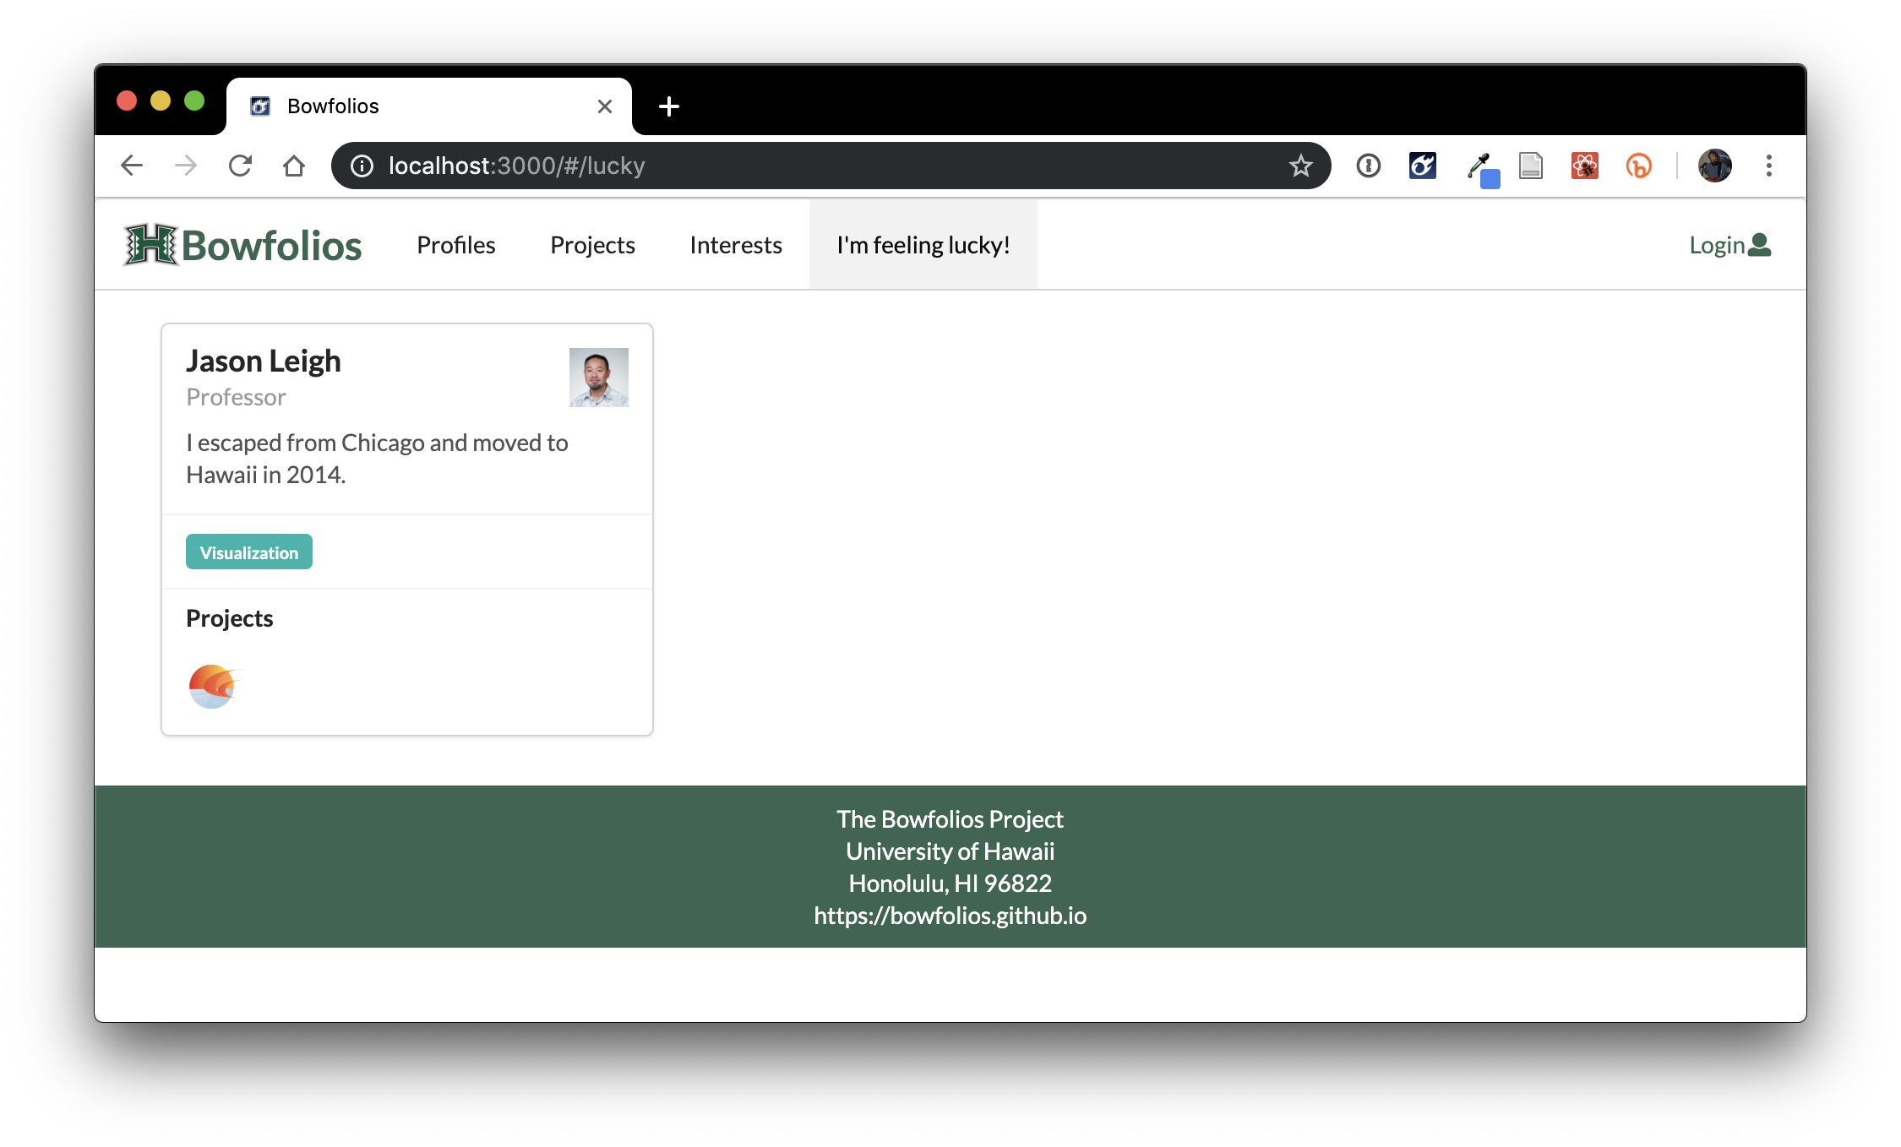Click the address bar URL field

(x=760, y=166)
